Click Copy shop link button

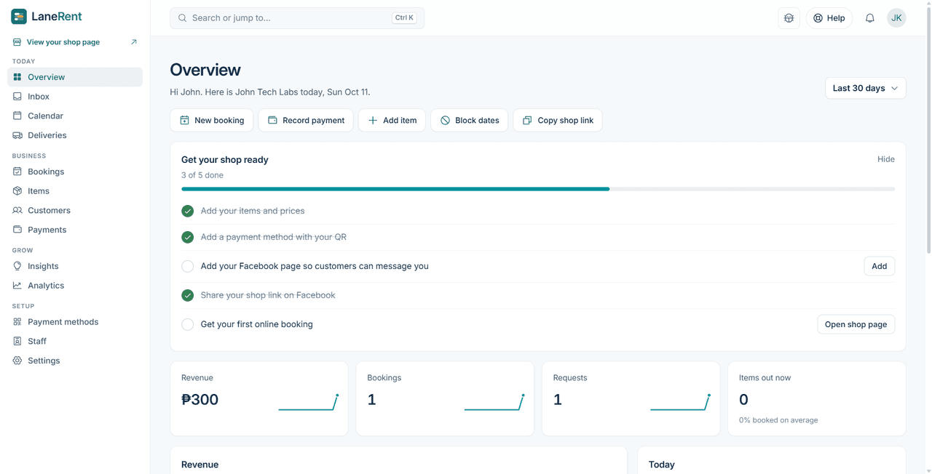[558, 120]
